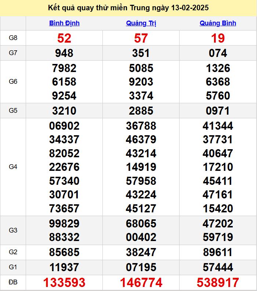Select the G1 row label

(x=13, y=267)
